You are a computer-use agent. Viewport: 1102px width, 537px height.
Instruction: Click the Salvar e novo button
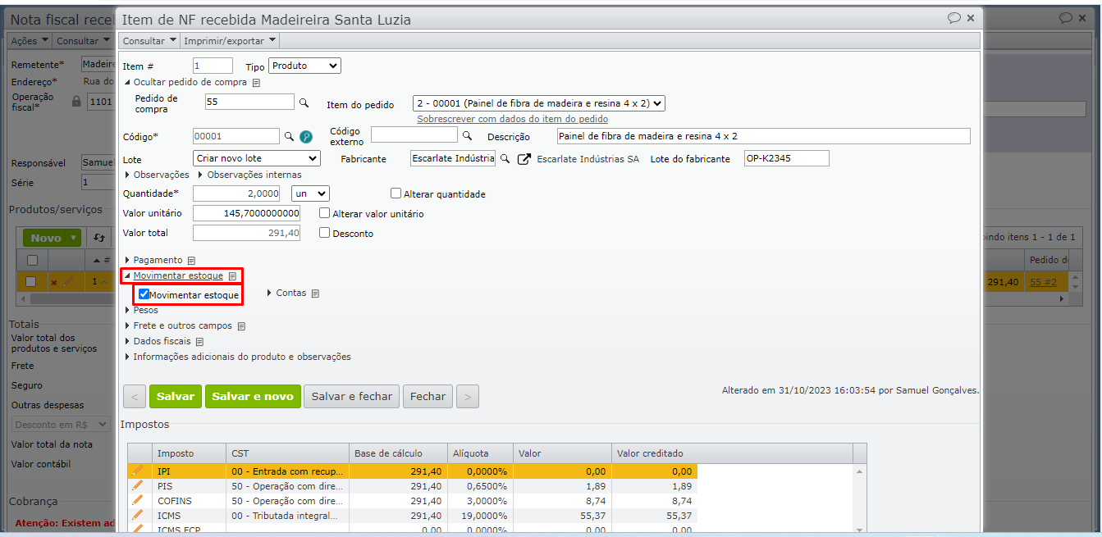(253, 396)
